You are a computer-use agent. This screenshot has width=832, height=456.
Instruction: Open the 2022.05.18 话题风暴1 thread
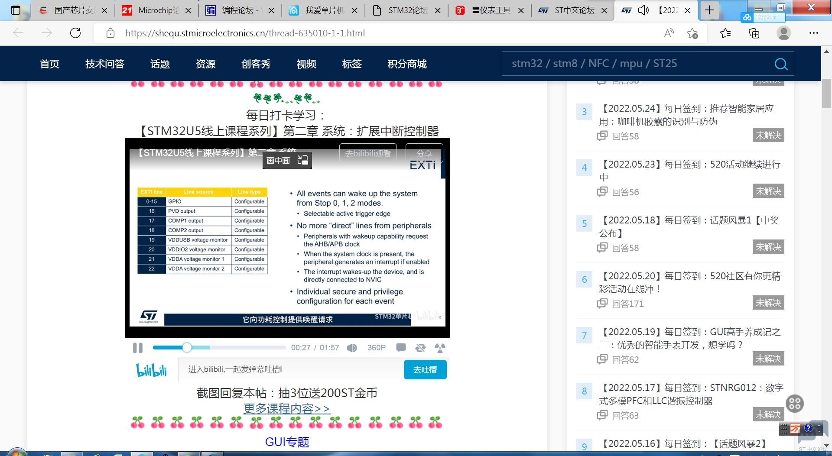tap(689, 226)
